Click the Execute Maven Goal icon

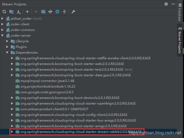click(x=43, y=12)
